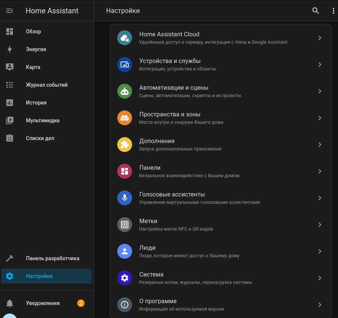Go to Энергия in the sidebar
This screenshot has height=318, width=338.
36,49
